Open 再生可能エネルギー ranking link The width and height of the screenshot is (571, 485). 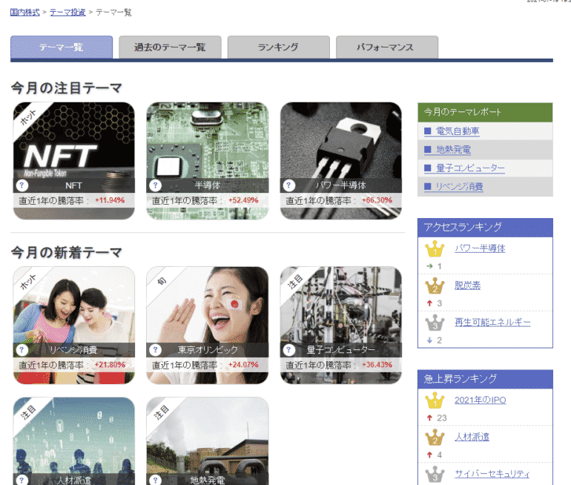(492, 323)
